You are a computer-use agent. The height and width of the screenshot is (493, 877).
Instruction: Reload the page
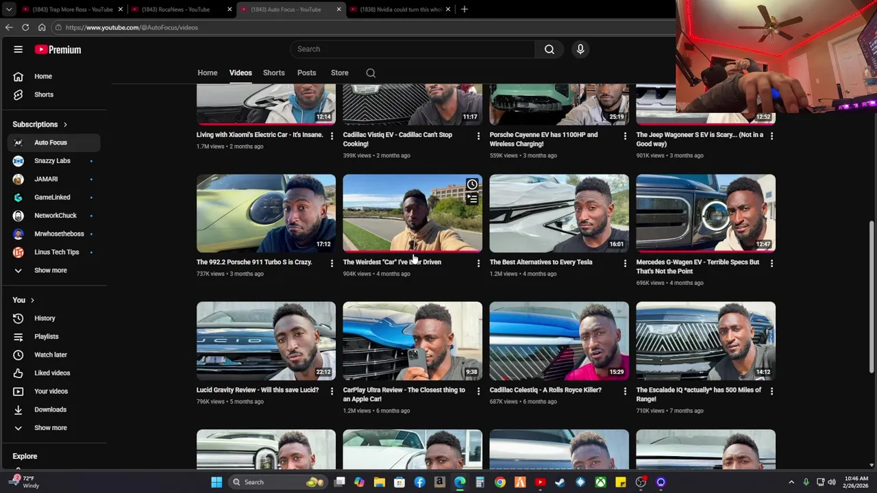tap(25, 27)
